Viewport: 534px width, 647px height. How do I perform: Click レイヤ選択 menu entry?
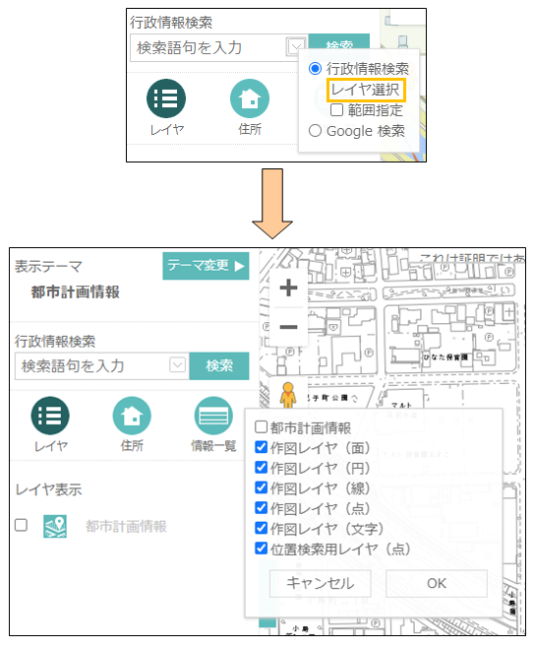(x=366, y=90)
